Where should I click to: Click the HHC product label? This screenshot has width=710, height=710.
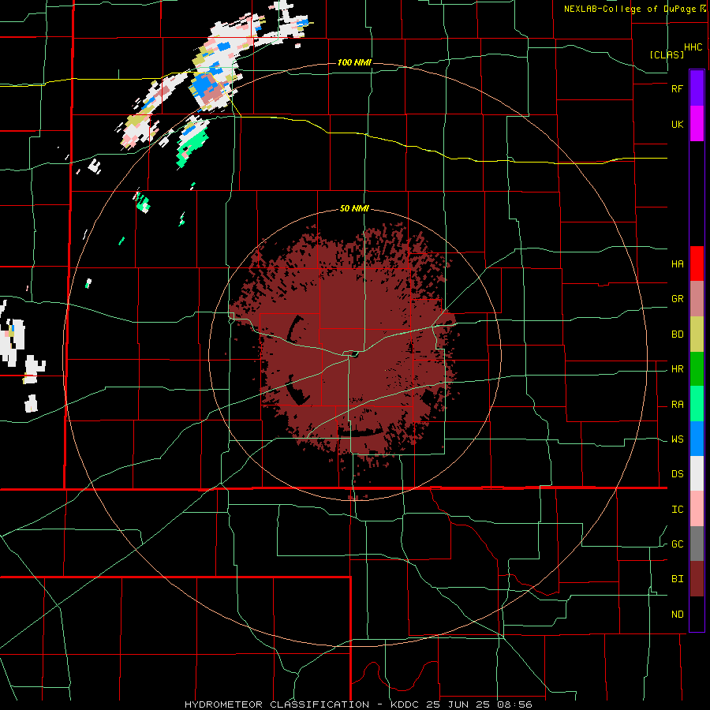coord(693,47)
